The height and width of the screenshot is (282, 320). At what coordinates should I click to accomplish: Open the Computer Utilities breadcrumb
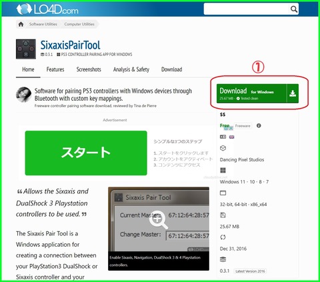tap(79, 24)
